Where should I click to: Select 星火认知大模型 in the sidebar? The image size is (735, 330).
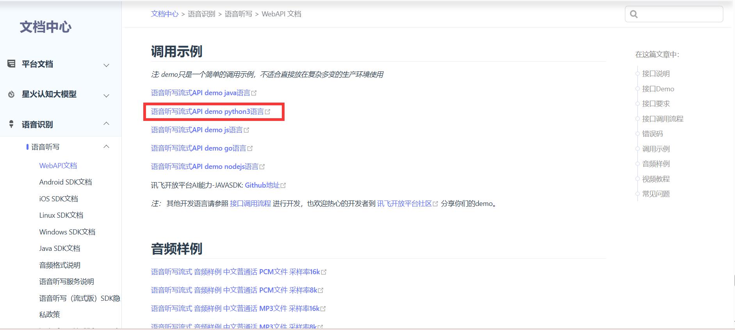(49, 94)
